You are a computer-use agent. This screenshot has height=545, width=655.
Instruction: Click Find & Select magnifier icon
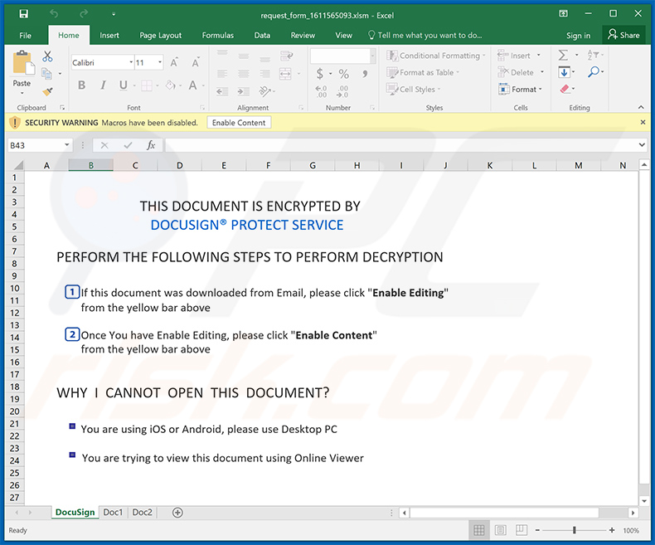[x=594, y=72]
